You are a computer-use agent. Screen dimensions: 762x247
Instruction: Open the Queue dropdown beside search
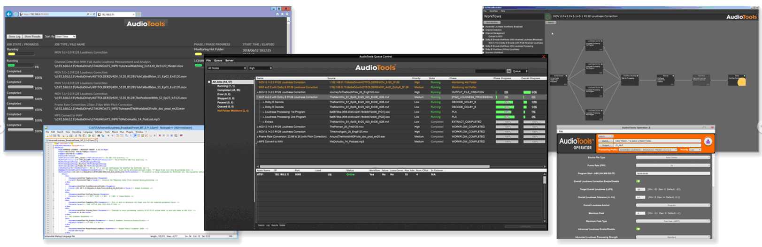520,71
